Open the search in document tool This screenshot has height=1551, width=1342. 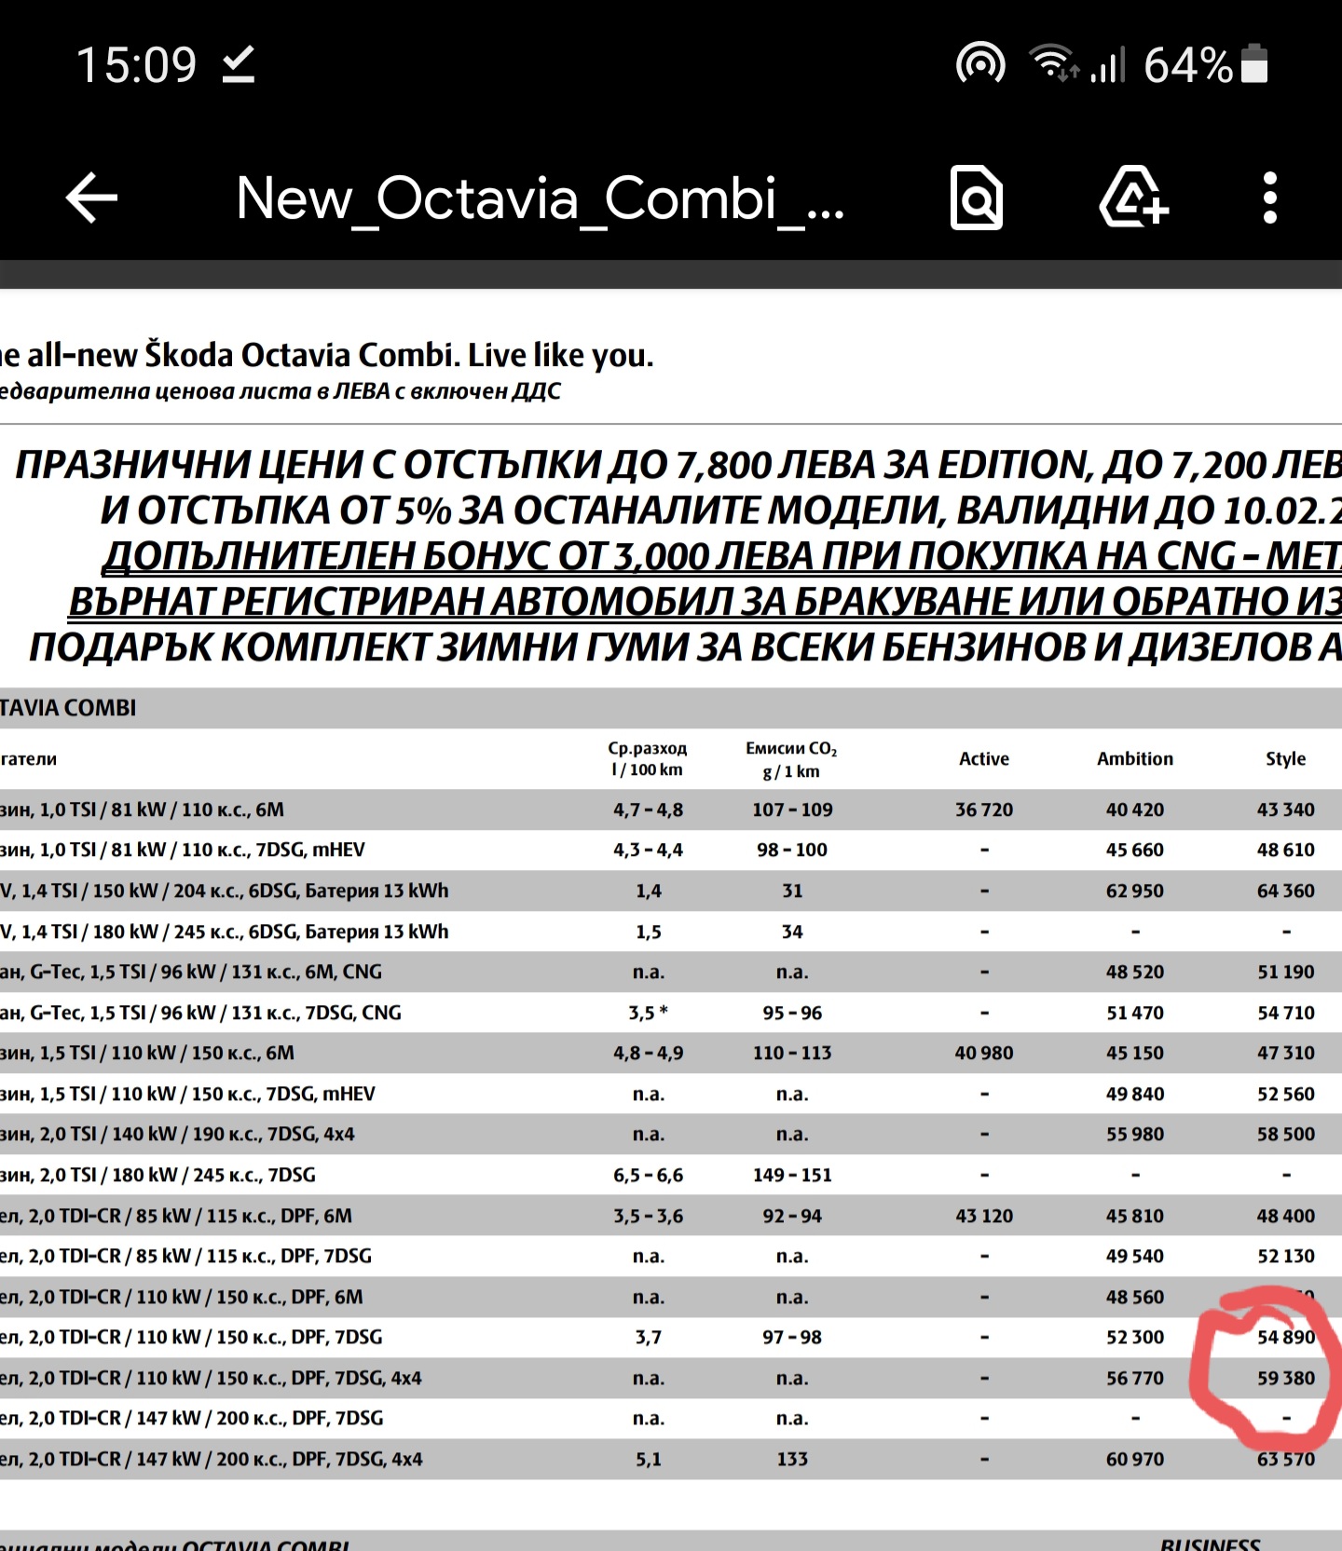pos(976,197)
